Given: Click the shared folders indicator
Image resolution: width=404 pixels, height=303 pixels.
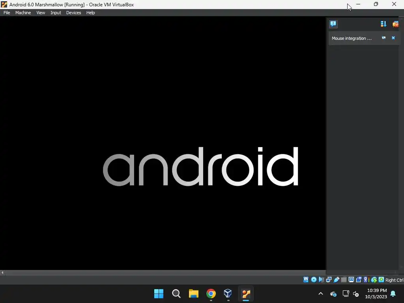Looking at the screenshot, I should [x=344, y=280].
